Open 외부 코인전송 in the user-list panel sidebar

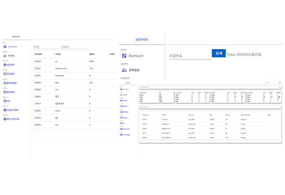(11, 119)
